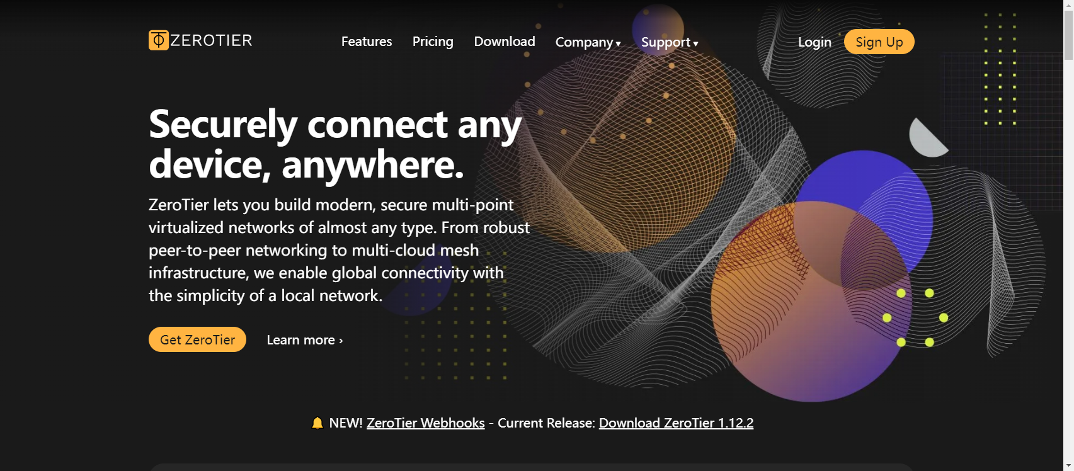Expand the Support dropdown menu
This screenshot has width=1074, height=471.
coord(670,42)
